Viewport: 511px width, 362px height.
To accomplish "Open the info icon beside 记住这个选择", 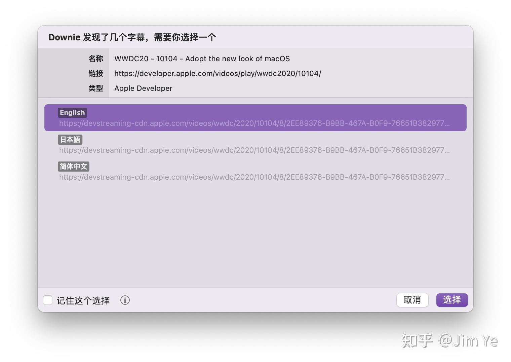I will (125, 300).
